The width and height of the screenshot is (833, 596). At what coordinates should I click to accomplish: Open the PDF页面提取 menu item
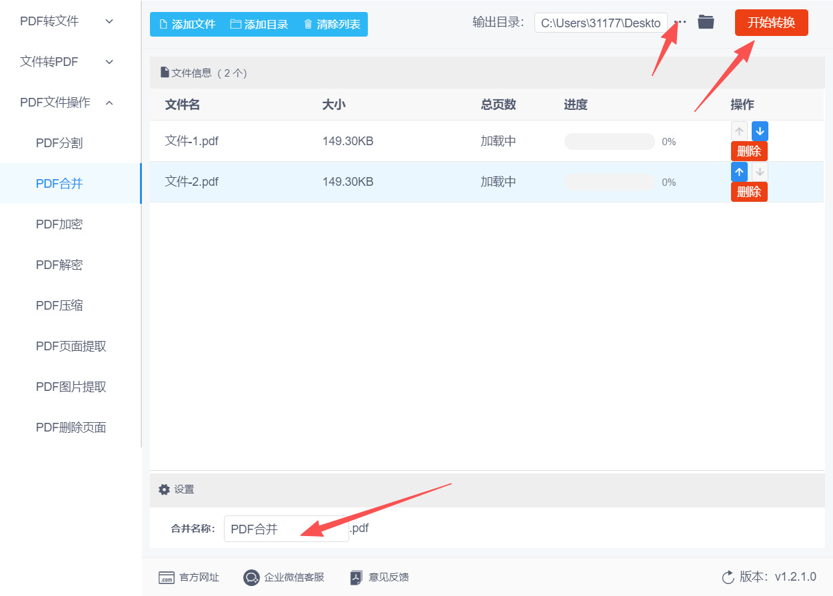tap(71, 346)
